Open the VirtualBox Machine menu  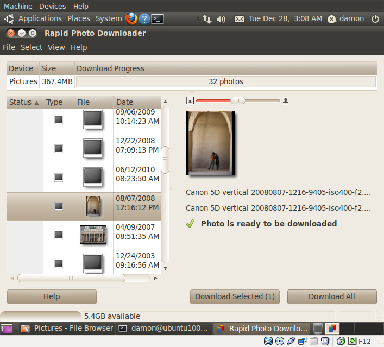tap(18, 6)
